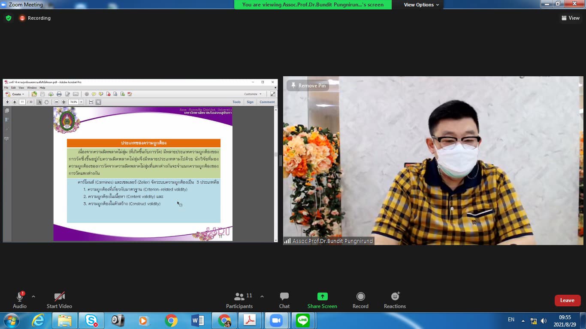
Task: Unmute audio with the microphone icon
Action: pyautogui.click(x=20, y=297)
